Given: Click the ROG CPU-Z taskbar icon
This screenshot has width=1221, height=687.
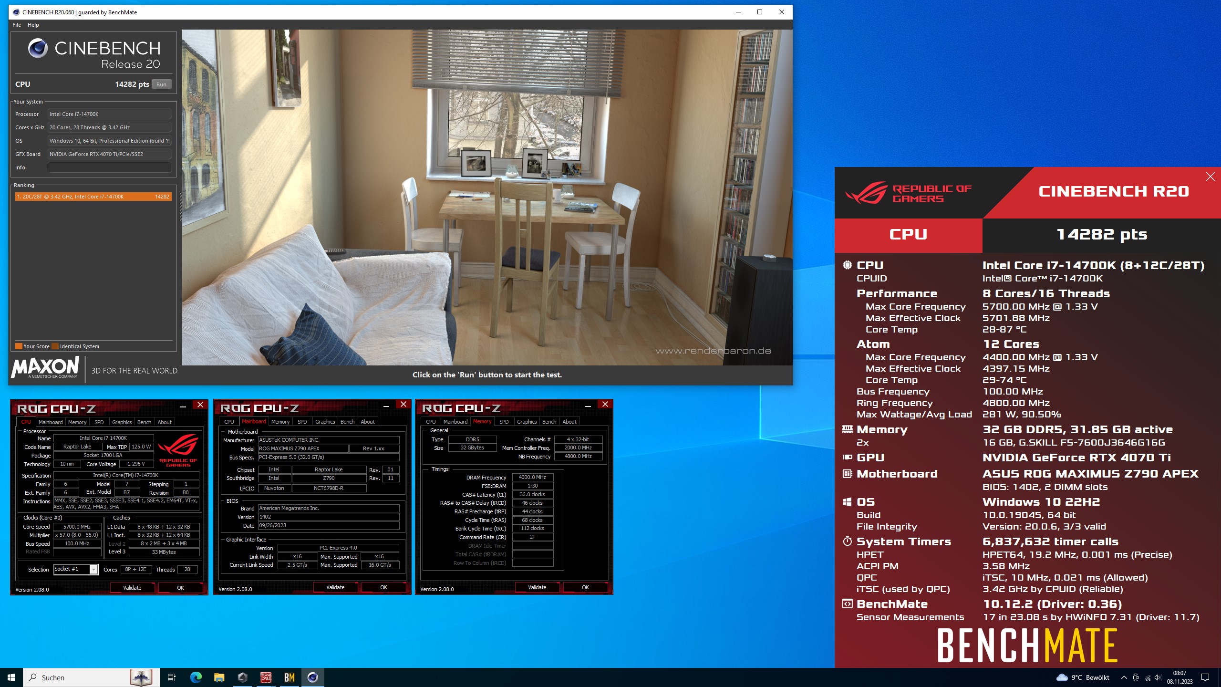Looking at the screenshot, I should 266,677.
